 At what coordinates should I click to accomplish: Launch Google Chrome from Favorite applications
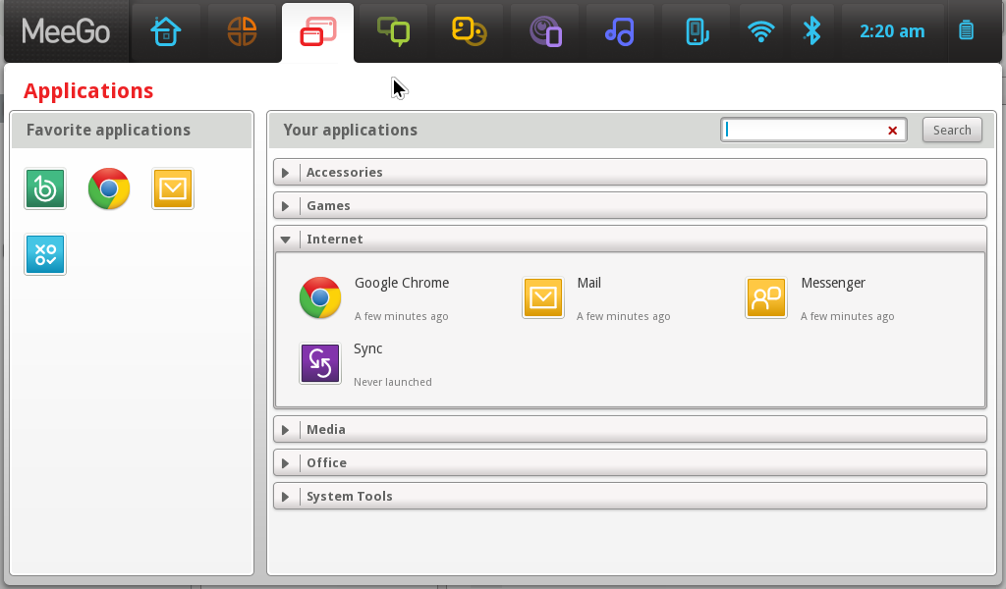108,188
